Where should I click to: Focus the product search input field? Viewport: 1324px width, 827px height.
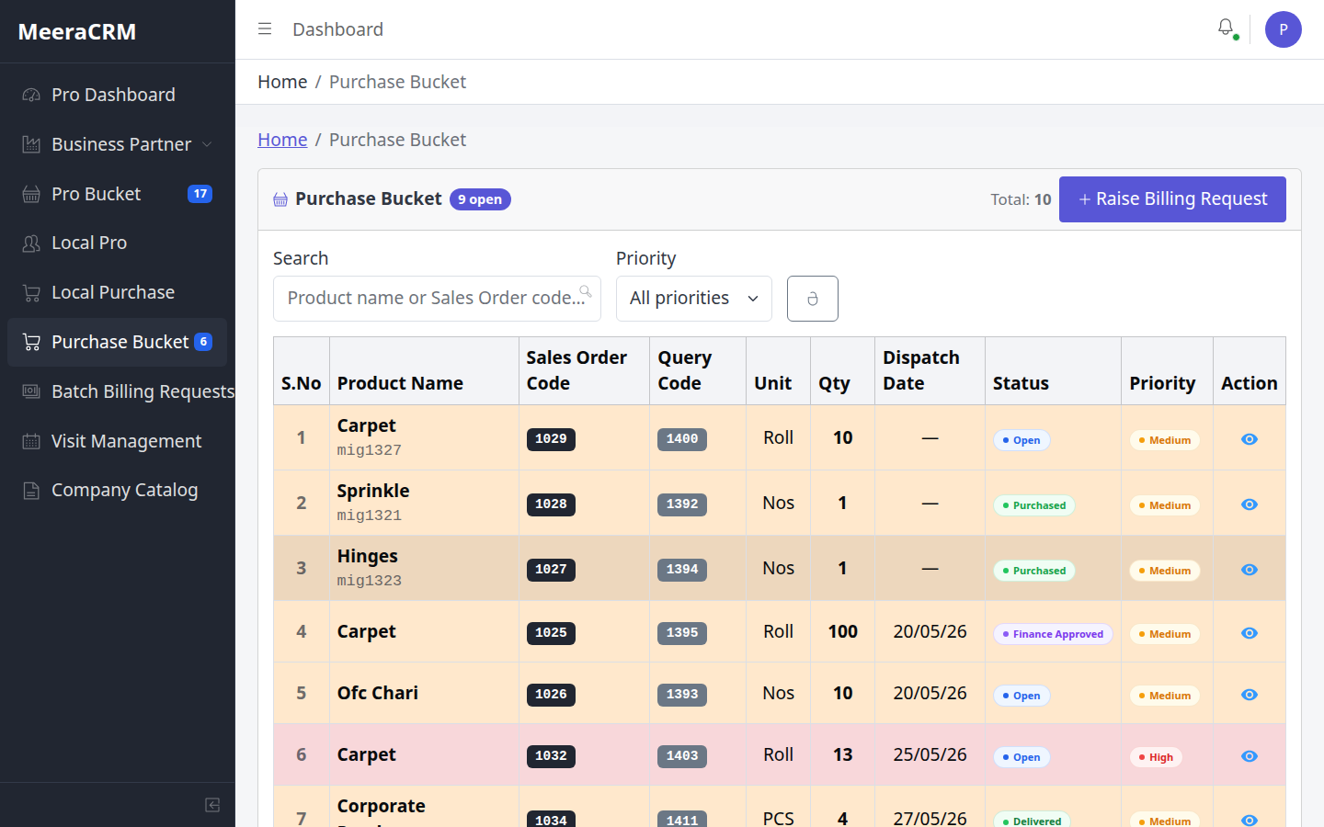tap(437, 299)
